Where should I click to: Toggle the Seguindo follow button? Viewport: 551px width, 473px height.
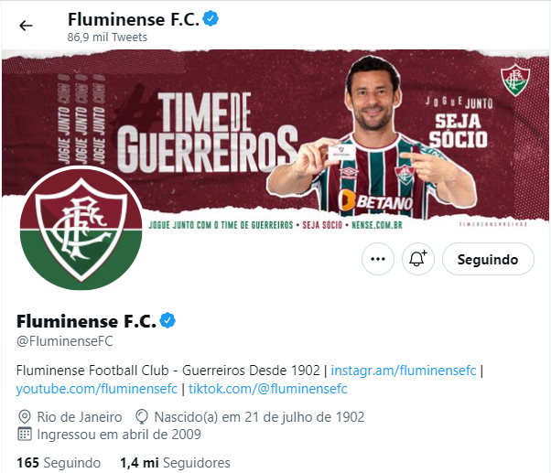(x=488, y=259)
